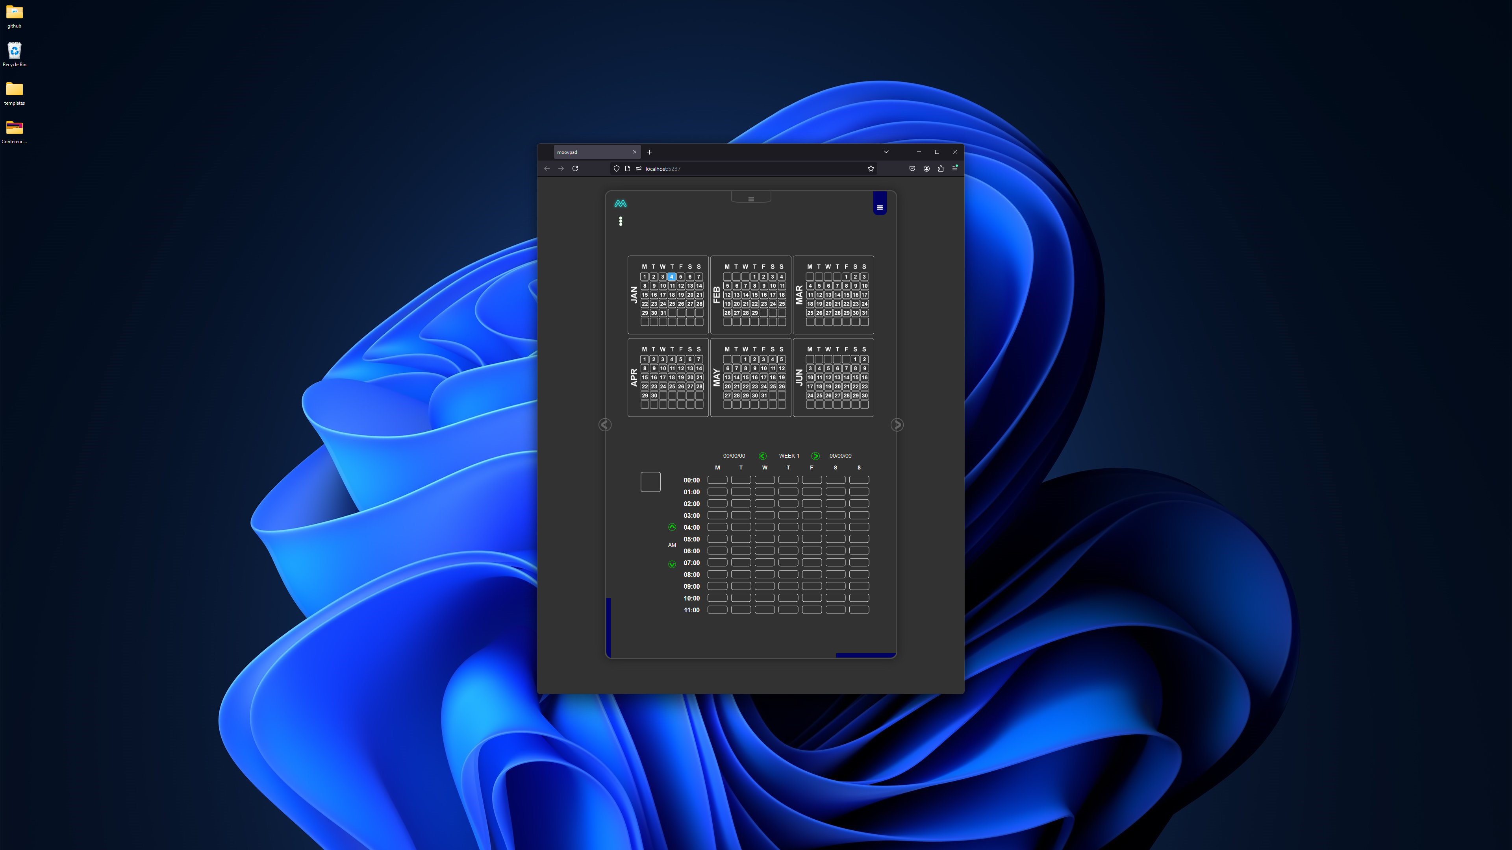The width and height of the screenshot is (1512, 850).
Task: Click green down arrow below AM
Action: tap(672, 564)
